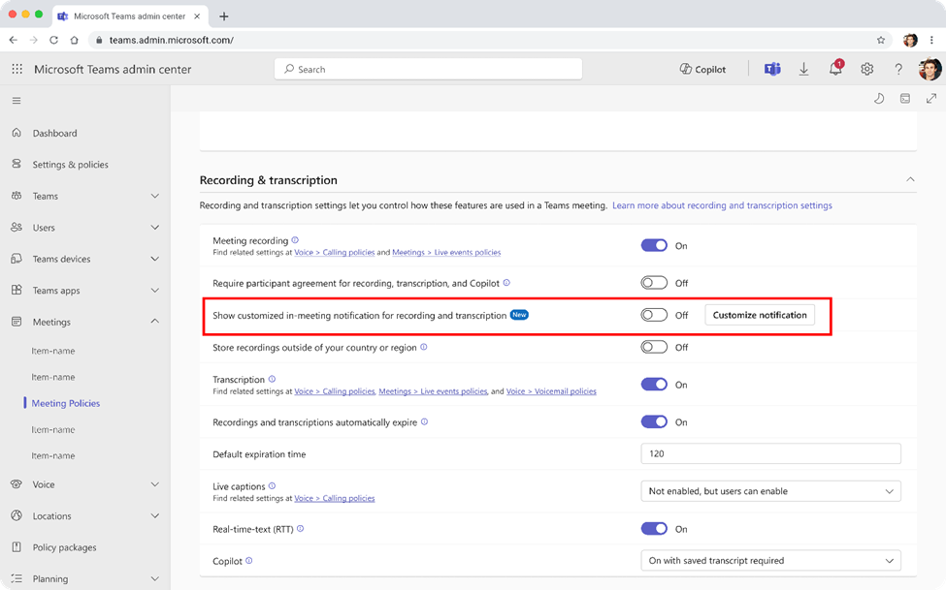Collapse the Recording & transcription section
Image resolution: width=946 pixels, height=590 pixels.
[x=910, y=179]
